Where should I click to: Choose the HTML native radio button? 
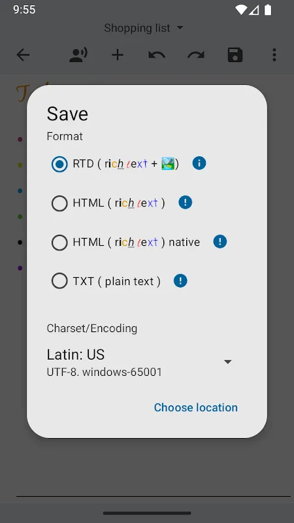(x=59, y=242)
